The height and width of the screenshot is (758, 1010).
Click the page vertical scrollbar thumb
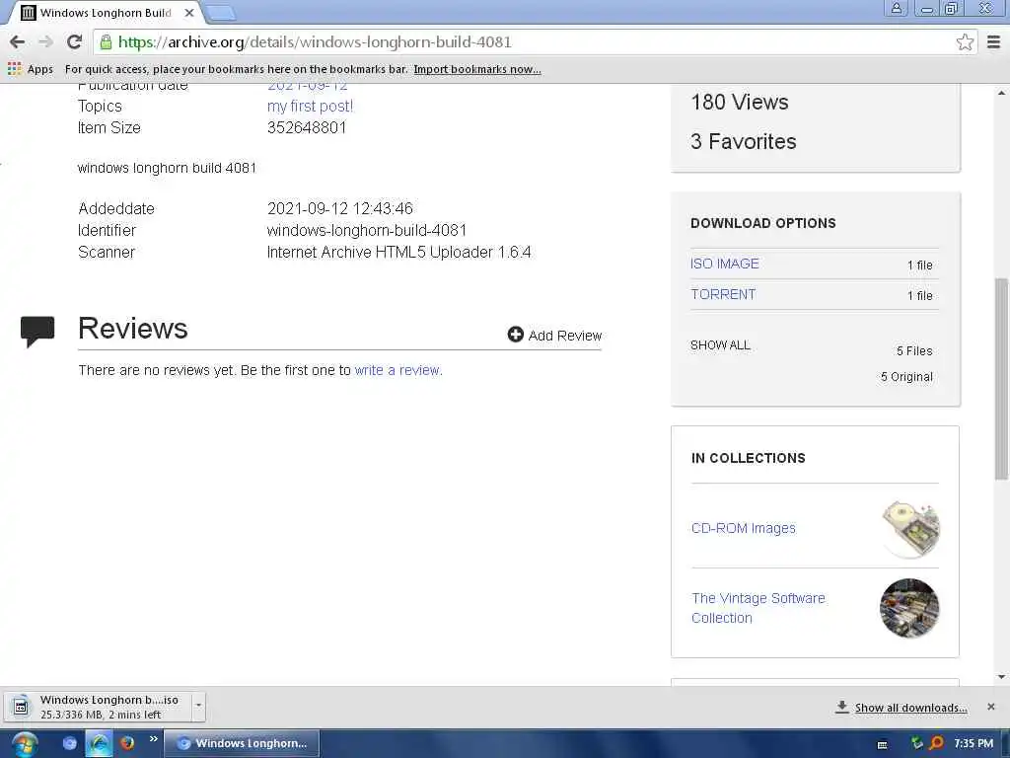tap(1001, 379)
